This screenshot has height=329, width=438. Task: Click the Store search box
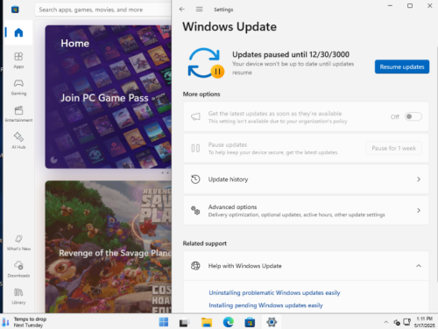[102, 10]
